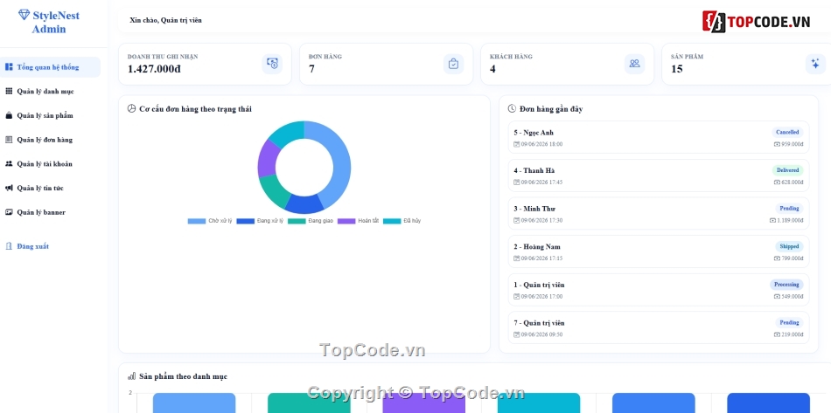This screenshot has width=831, height=413.
Task: Click the receipt icon for đơn hàng
Action: point(9,140)
